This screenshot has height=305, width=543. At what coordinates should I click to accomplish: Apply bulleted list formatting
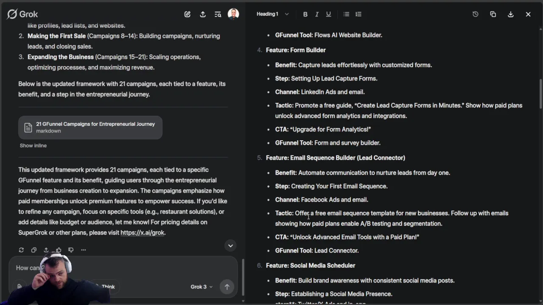point(346,14)
